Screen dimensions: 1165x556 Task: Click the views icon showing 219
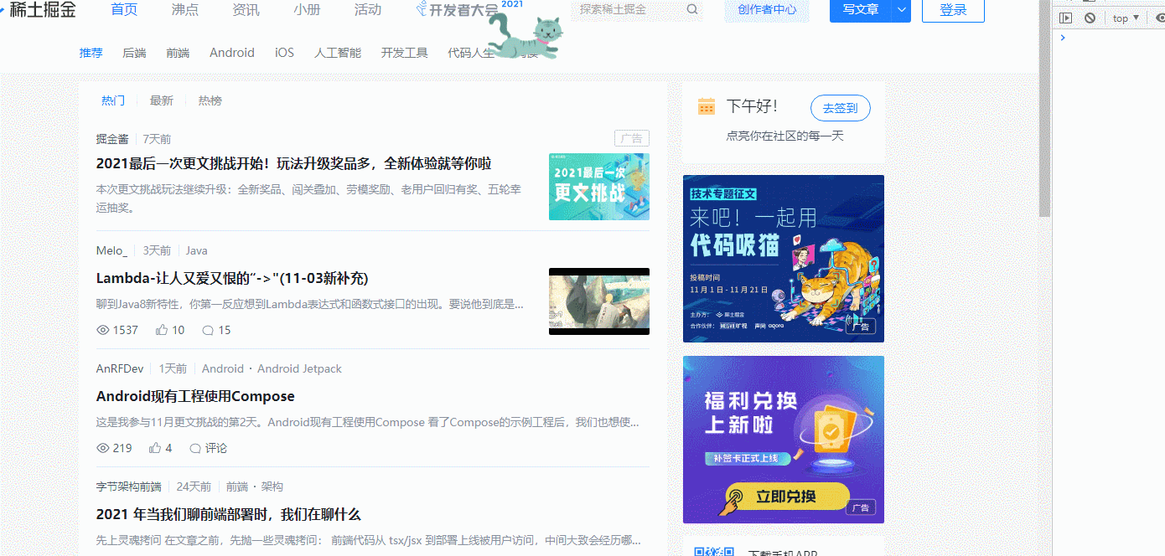(103, 448)
